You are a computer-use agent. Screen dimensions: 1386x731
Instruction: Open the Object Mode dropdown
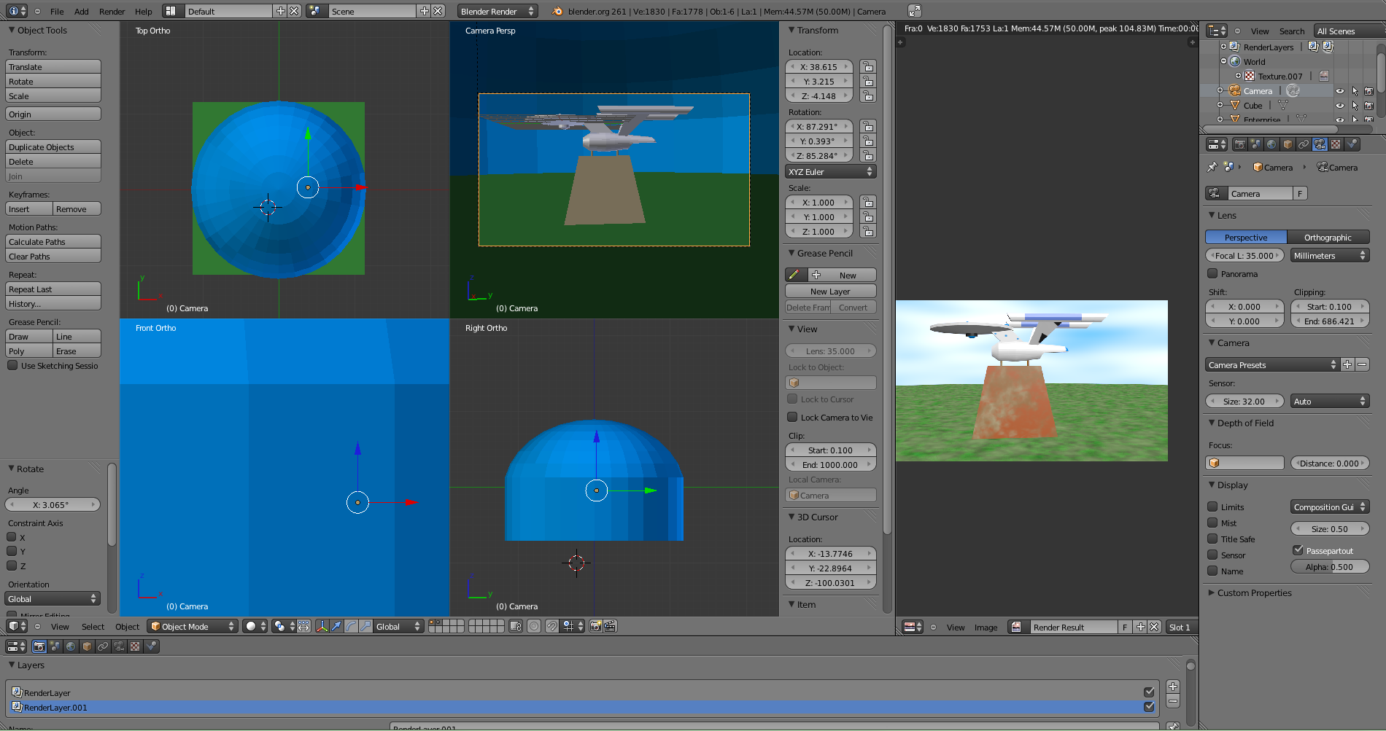[x=192, y=626]
